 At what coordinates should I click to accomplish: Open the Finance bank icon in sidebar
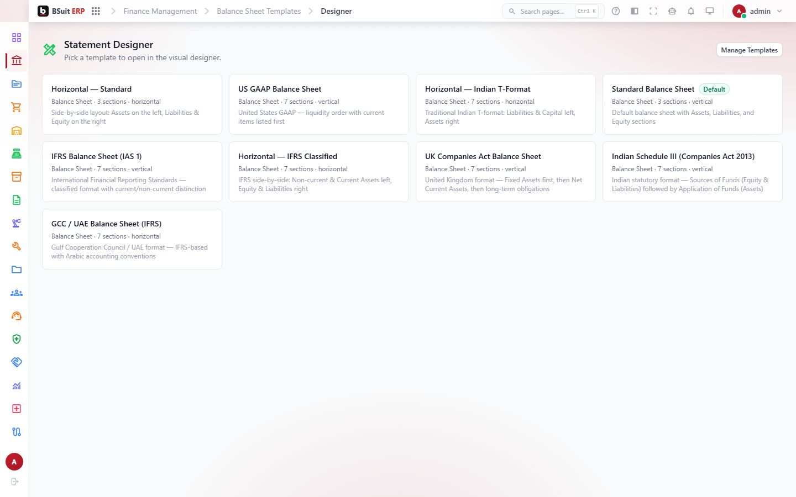(17, 61)
